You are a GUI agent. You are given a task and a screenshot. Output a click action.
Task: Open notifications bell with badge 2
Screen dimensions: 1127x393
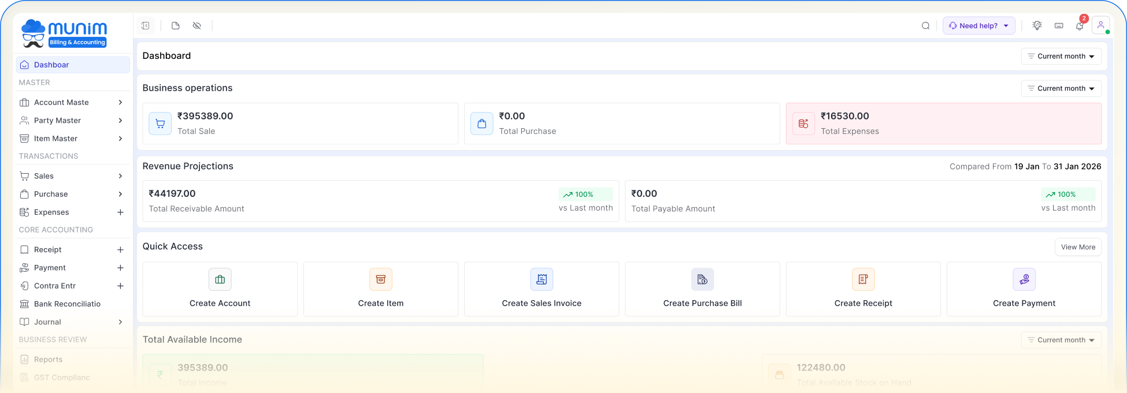tap(1080, 25)
